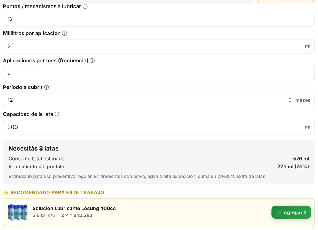This screenshot has width=318, height=230.
Task: Select the Aplicaciones por mes input field
Action: click(x=159, y=73)
